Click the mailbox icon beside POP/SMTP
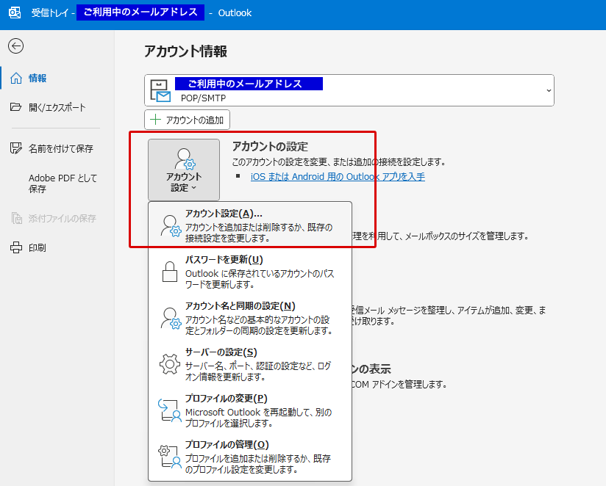 160,90
